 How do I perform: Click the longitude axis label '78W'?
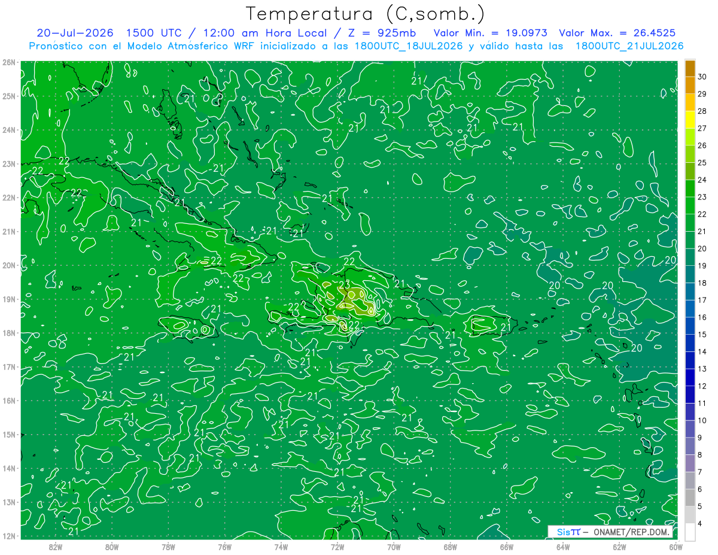click(168, 546)
